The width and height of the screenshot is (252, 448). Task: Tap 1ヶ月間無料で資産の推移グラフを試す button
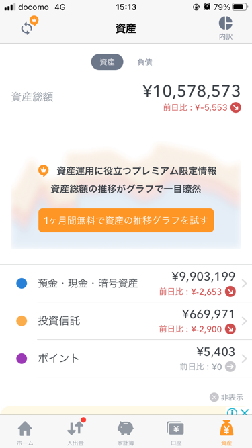126,220
